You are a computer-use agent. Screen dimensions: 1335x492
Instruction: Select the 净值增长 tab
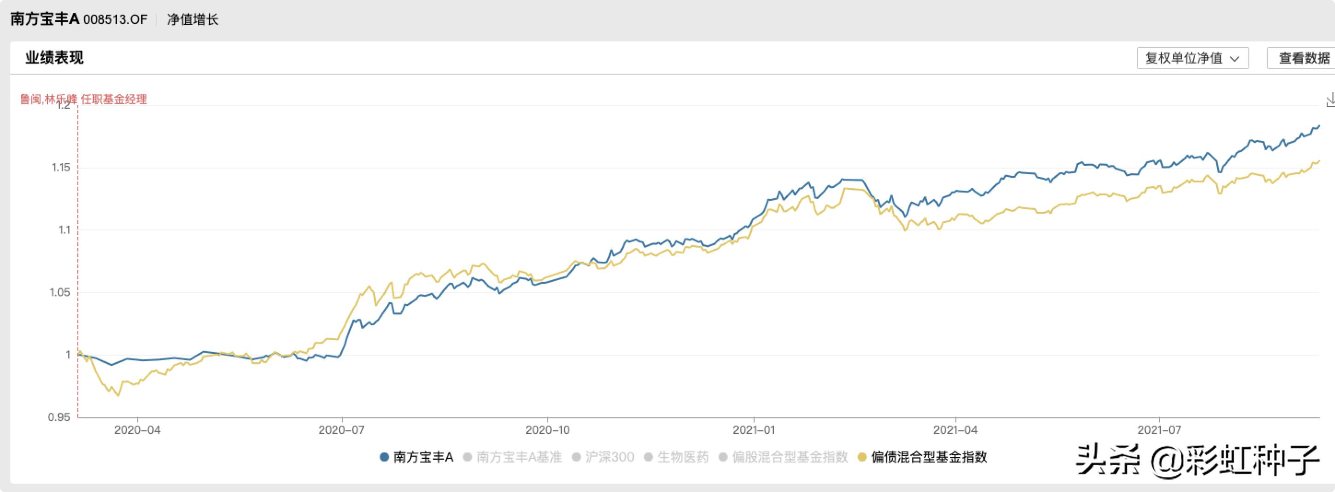193,20
